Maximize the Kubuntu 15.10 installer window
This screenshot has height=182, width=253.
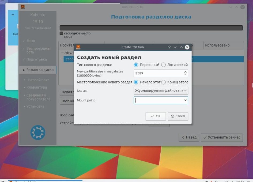tap(237, 7)
